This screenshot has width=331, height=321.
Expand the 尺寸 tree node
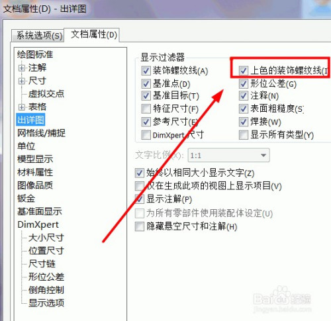pyautogui.click(x=22, y=81)
